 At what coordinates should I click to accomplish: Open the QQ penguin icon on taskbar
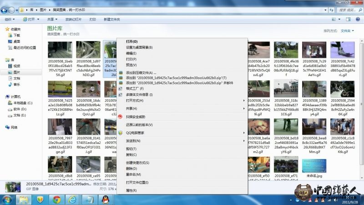point(106,200)
